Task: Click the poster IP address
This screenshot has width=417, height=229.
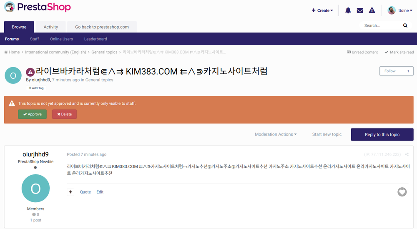Action: pos(382,154)
